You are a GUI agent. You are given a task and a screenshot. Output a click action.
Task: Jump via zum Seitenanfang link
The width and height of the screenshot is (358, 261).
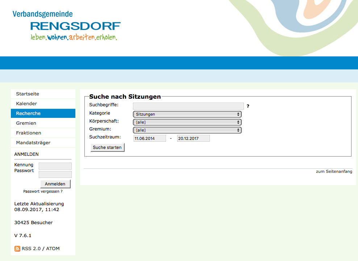coord(334,172)
